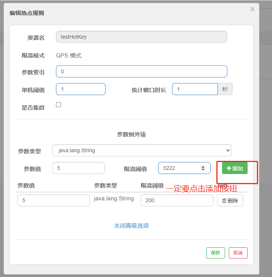Click java.lang.String cell in the table row
This screenshot has width=272, height=277.
pos(114,198)
